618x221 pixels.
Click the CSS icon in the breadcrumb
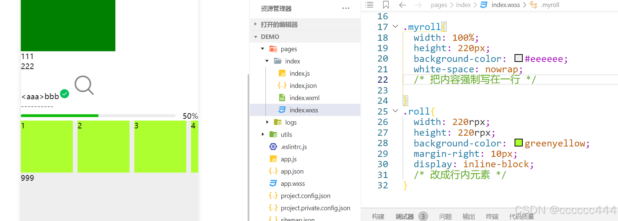(484, 5)
